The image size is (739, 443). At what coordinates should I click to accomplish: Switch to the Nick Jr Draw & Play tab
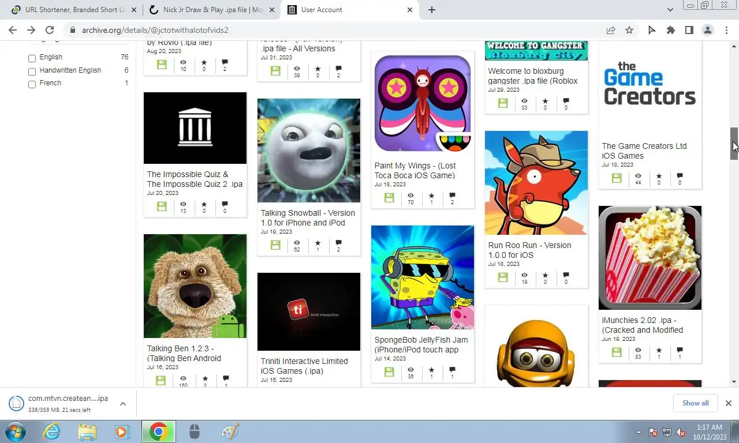(x=211, y=10)
